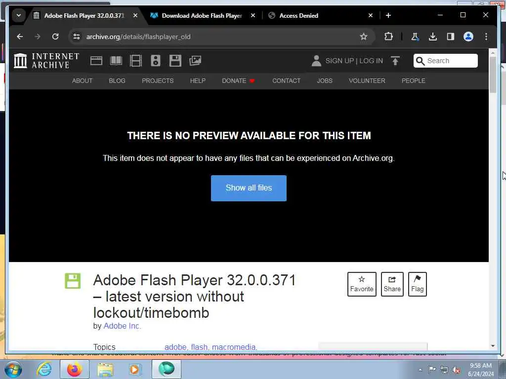Viewport: 506px width, 379px height.
Task: Click the green software item icon
Action: pyautogui.click(x=73, y=281)
